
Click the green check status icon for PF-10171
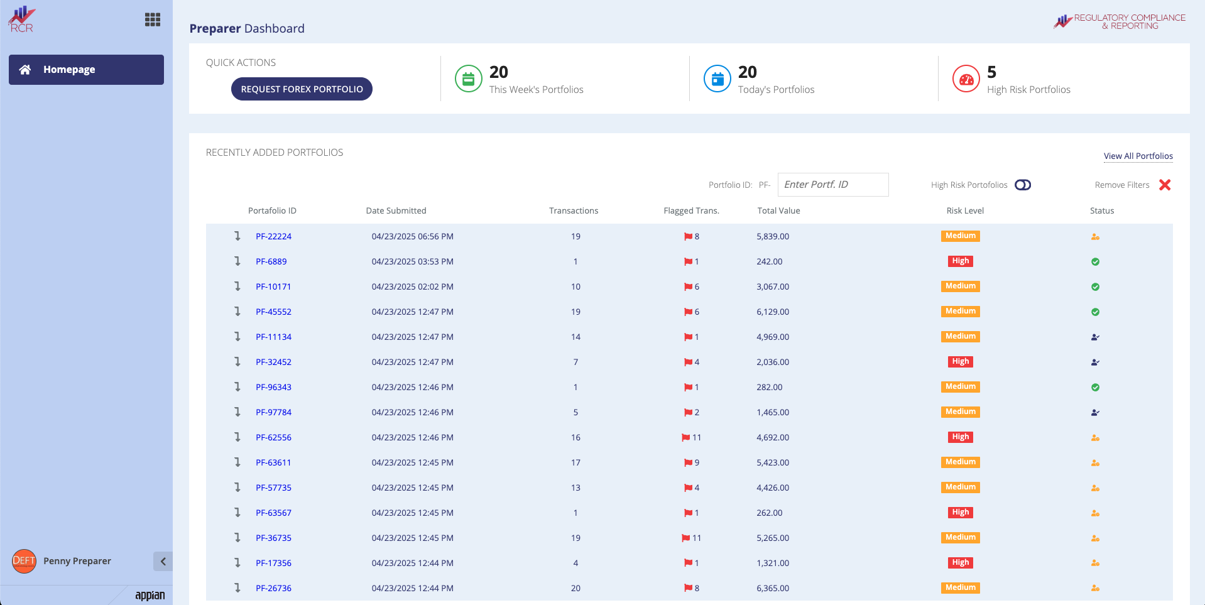[1095, 287]
